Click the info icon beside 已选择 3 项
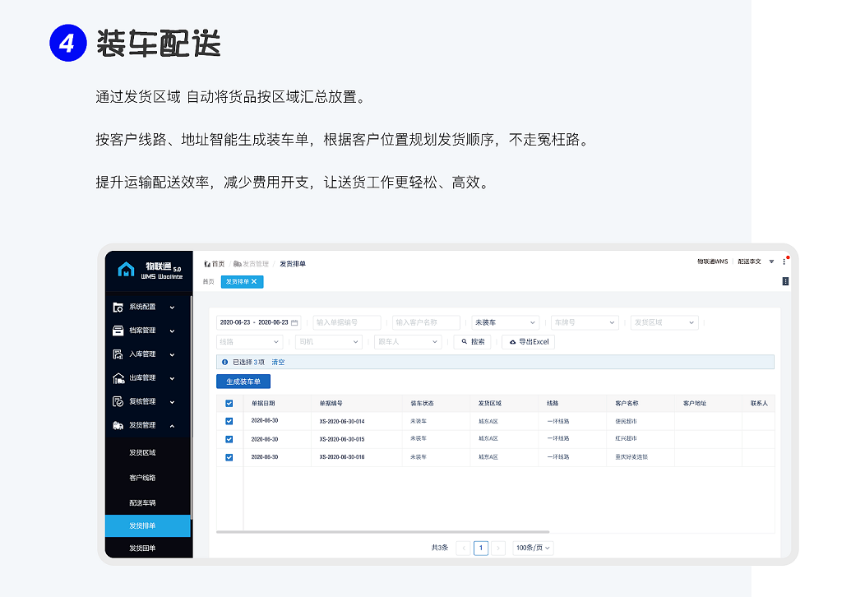Image resolution: width=851 pixels, height=597 pixels. click(x=224, y=362)
